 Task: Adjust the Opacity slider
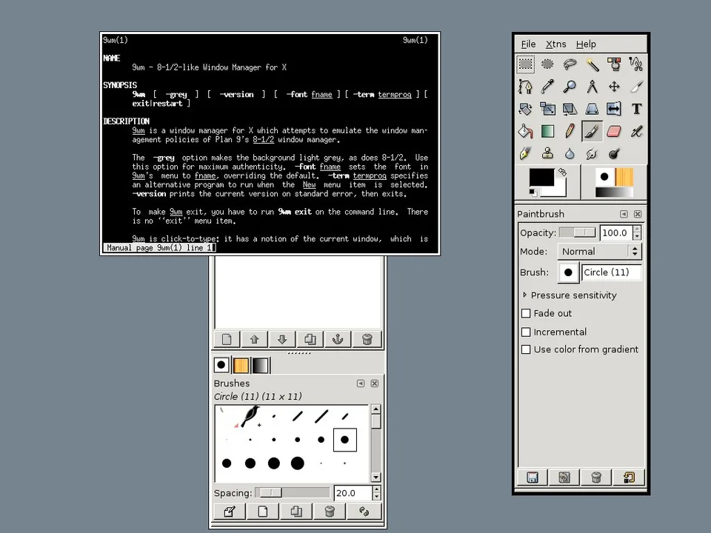(x=577, y=232)
